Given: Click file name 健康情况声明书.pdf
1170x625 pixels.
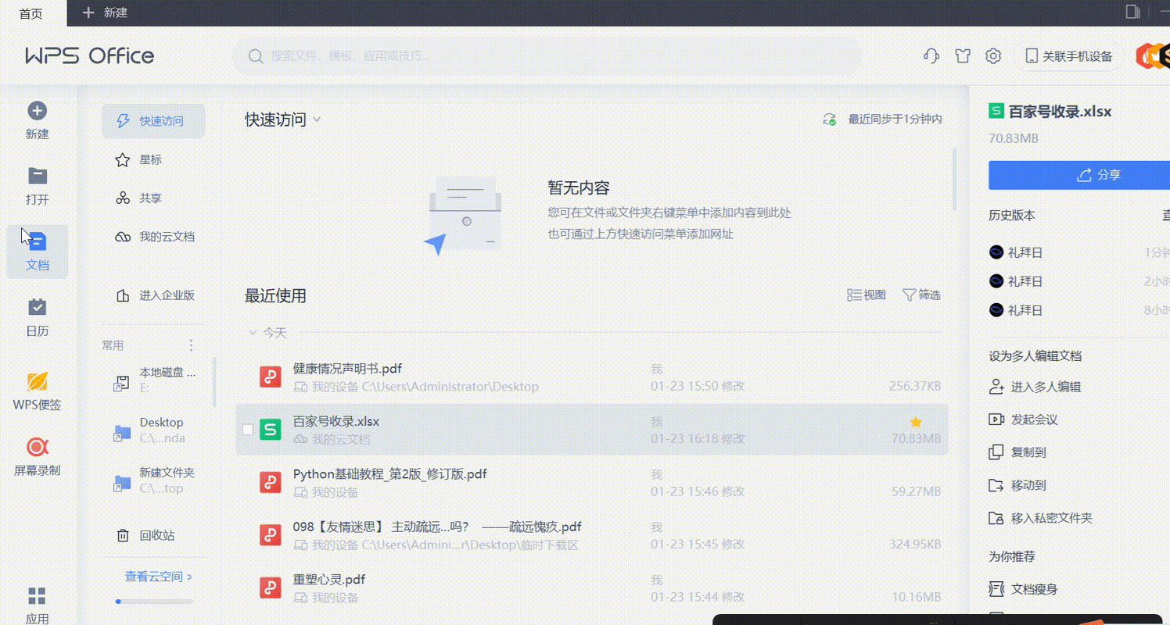Looking at the screenshot, I should tap(347, 369).
